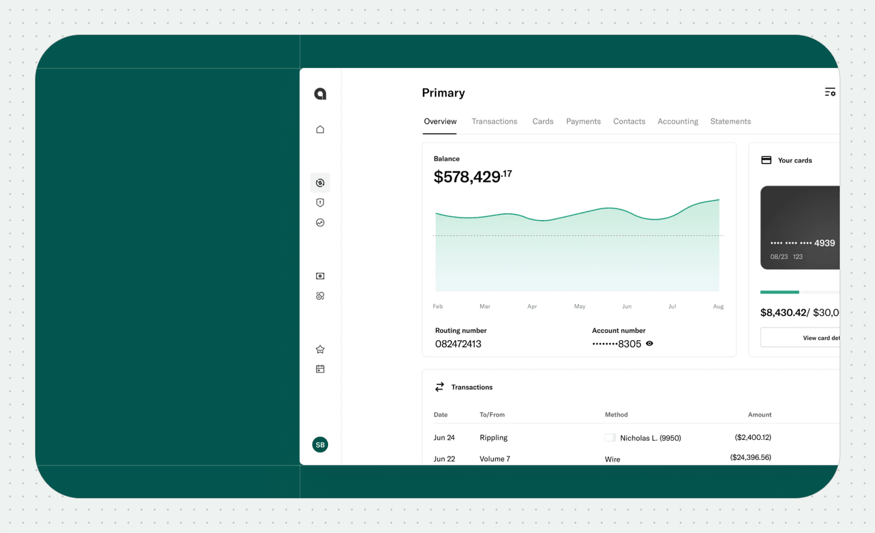
Task: Select the shield icon in sidebar
Action: pyautogui.click(x=320, y=203)
